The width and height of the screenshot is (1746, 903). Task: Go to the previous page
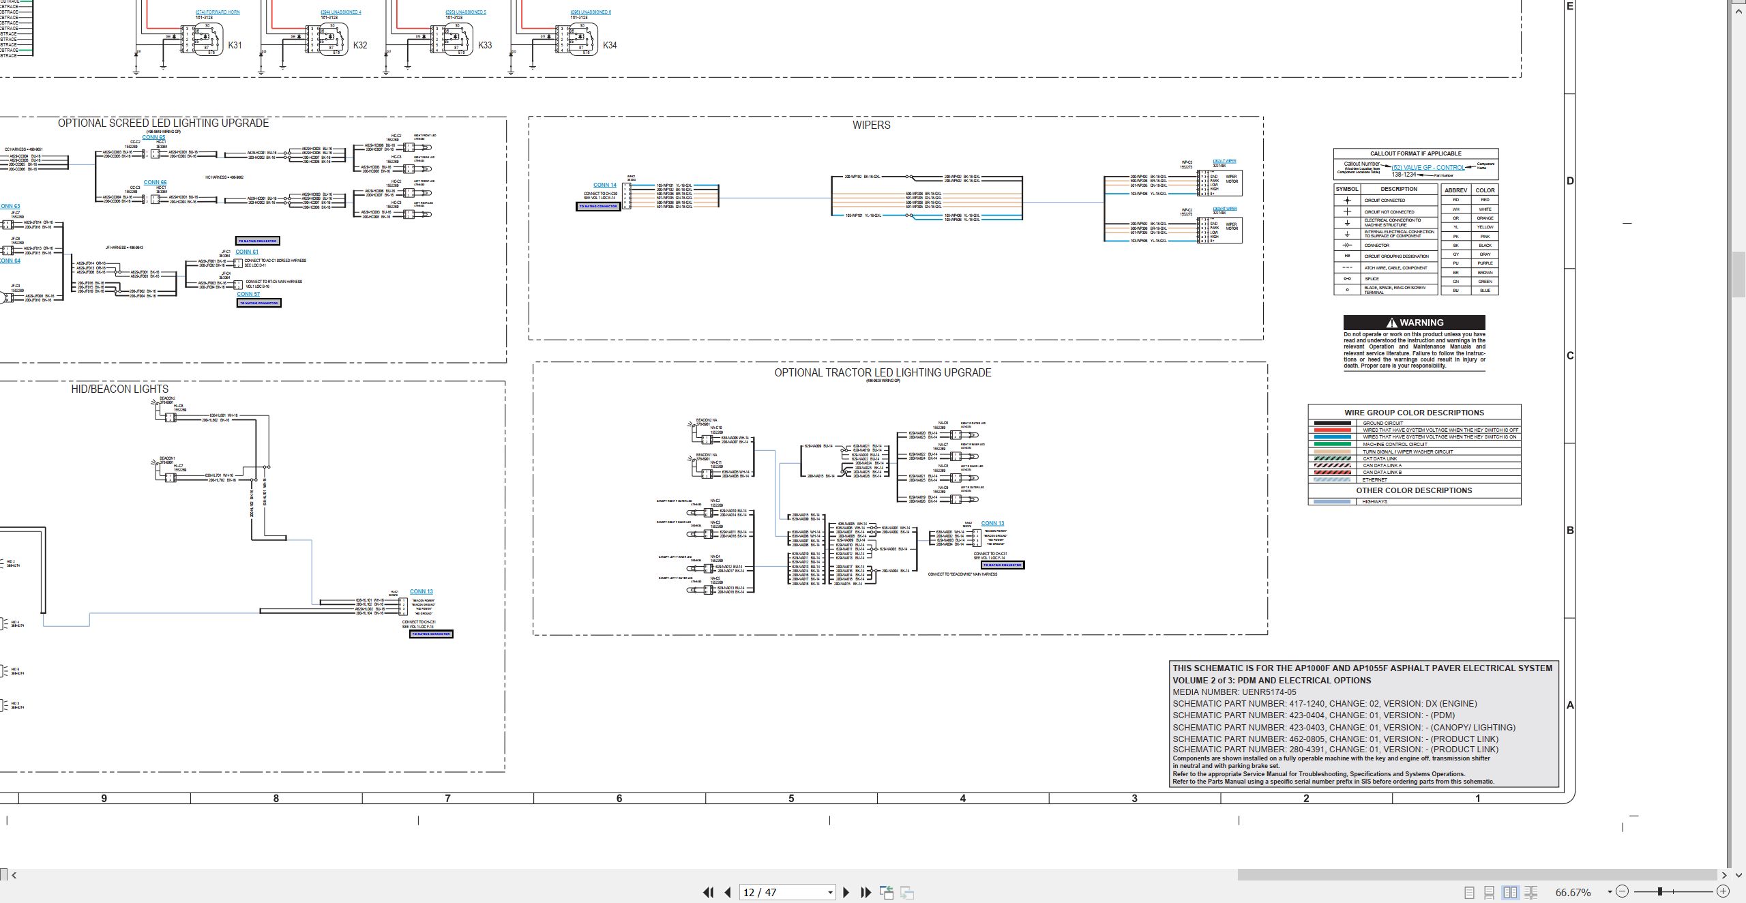point(728,892)
